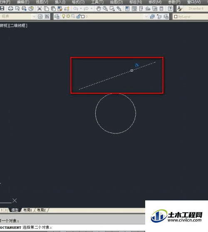Click the Help question mark icon

170,8
